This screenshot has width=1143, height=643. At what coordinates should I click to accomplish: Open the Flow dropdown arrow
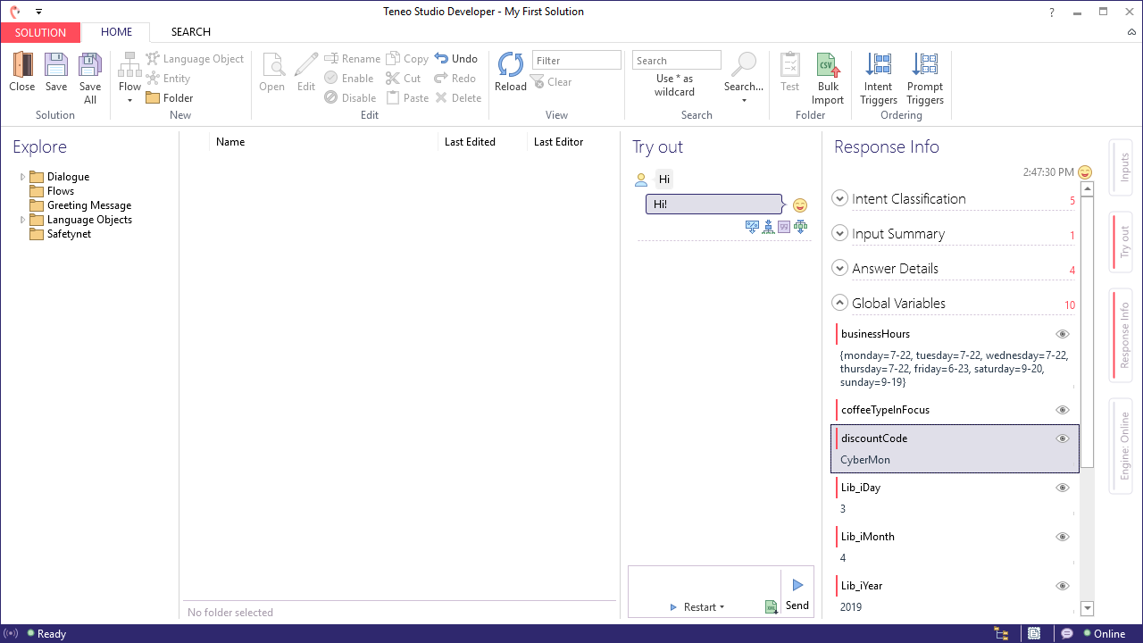(x=129, y=100)
